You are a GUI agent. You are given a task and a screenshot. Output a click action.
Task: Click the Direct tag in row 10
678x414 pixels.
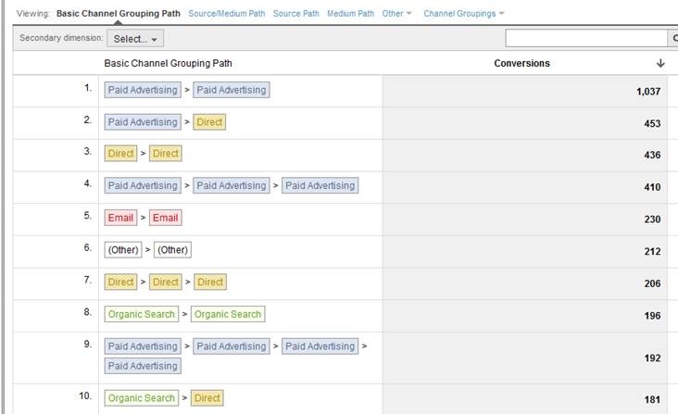[x=207, y=398]
